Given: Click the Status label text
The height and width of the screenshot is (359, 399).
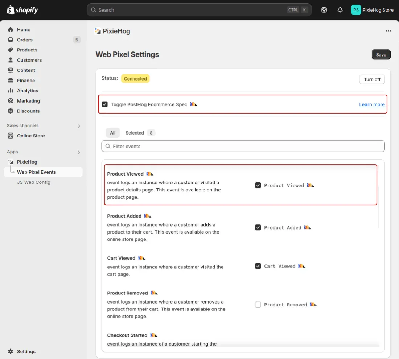Looking at the screenshot, I should [x=110, y=78].
